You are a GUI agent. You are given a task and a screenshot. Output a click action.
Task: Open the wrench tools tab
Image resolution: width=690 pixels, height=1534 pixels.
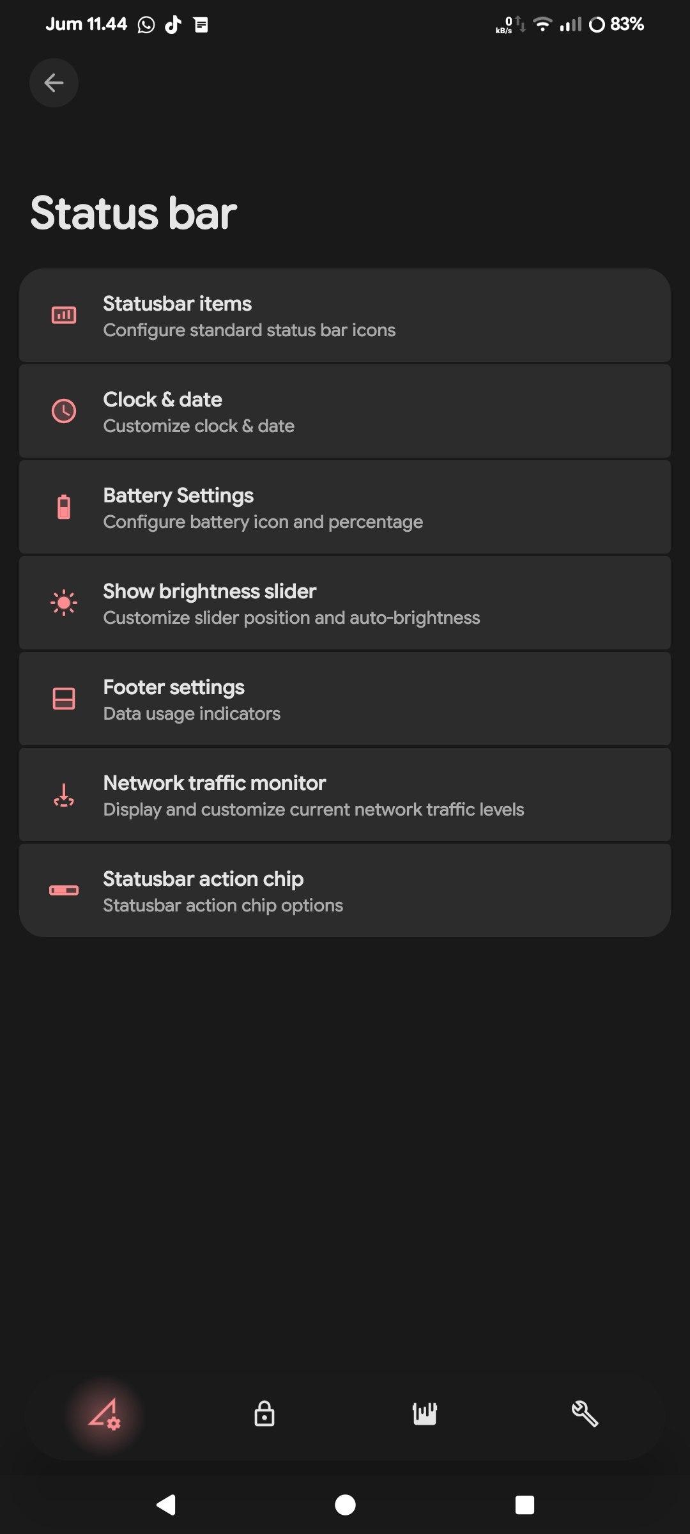[x=585, y=1413]
